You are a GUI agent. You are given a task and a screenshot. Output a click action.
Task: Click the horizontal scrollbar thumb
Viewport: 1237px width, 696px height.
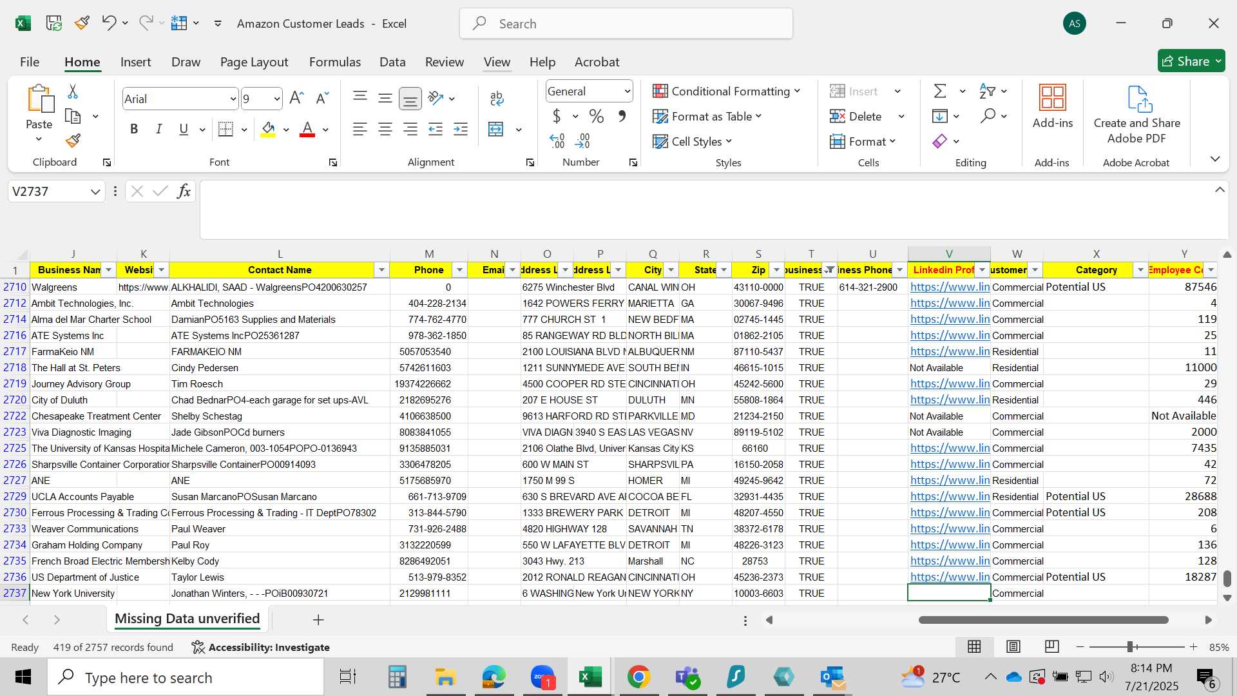pos(1044,620)
